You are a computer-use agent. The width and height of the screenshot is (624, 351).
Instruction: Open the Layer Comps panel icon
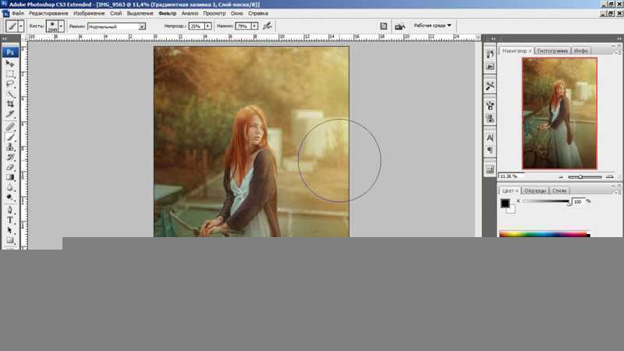point(490,169)
